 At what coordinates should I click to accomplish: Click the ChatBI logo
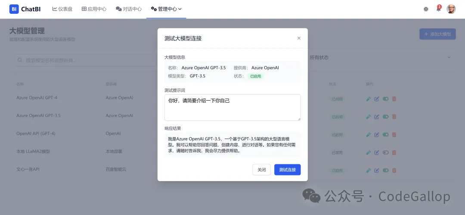(25, 9)
